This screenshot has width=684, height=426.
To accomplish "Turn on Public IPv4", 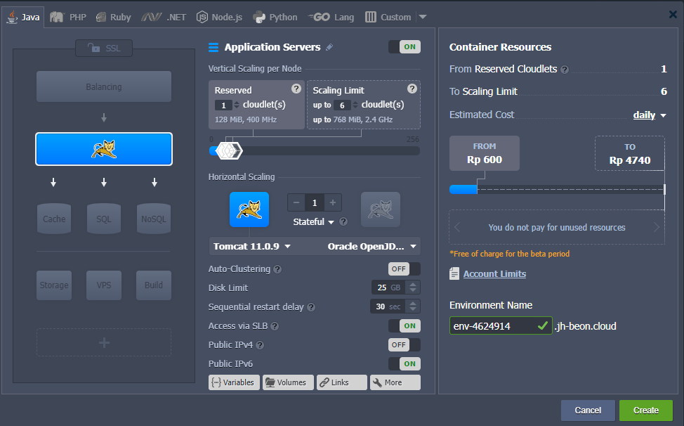I will pyautogui.click(x=404, y=344).
